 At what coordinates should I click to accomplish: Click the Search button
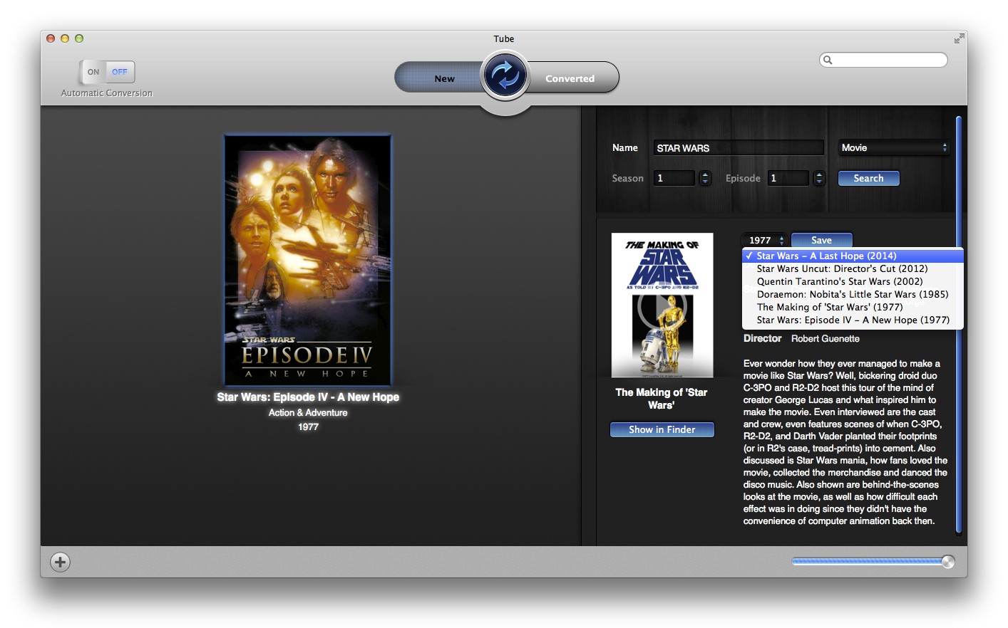868,178
